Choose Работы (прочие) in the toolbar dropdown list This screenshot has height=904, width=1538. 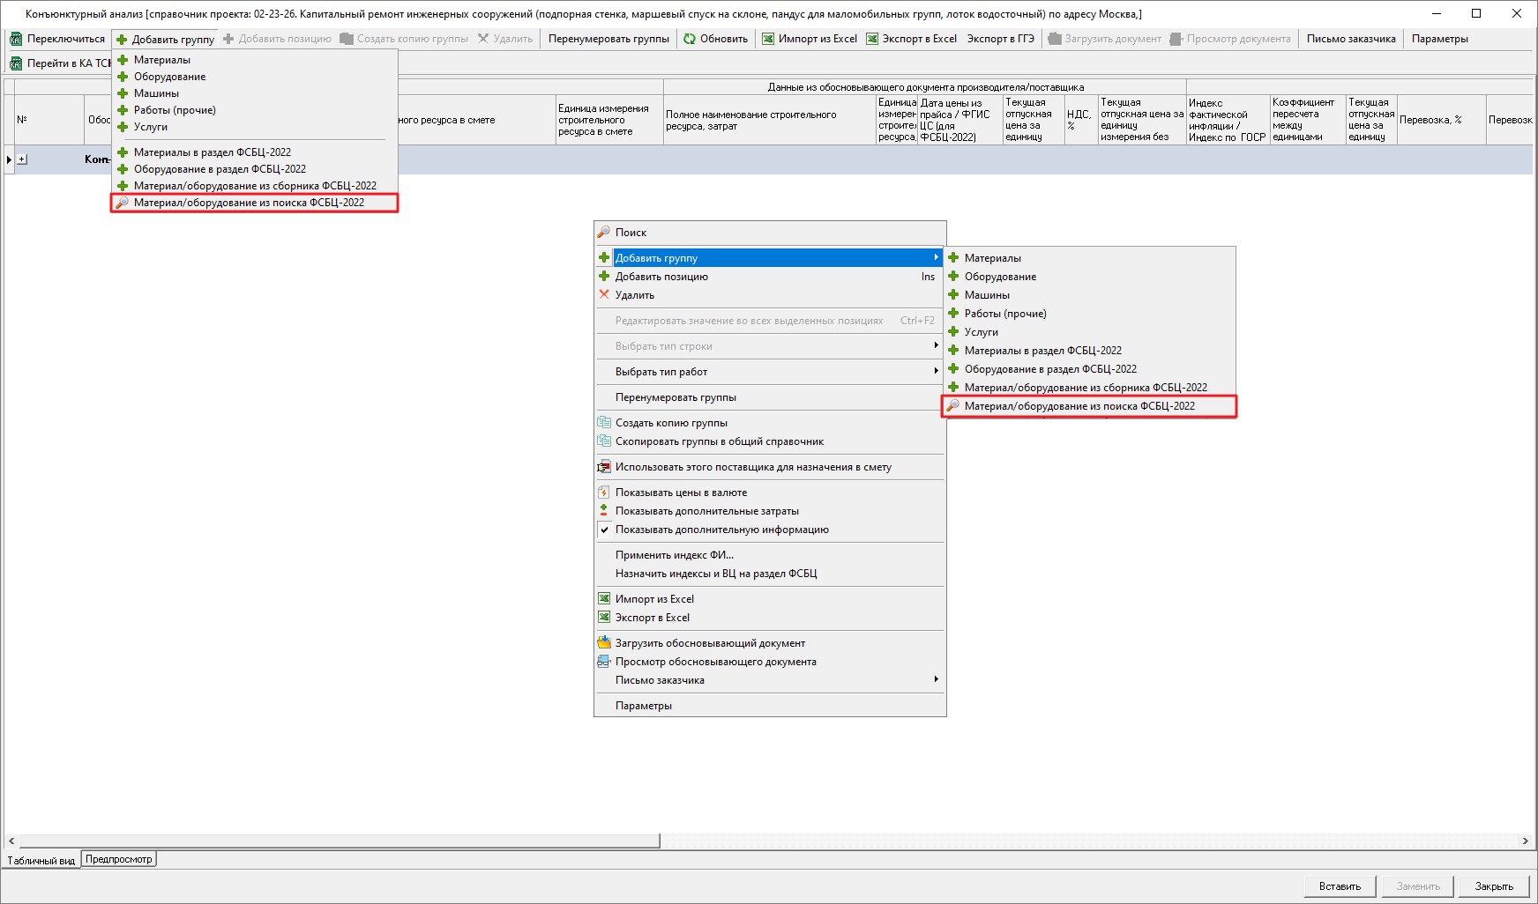pos(256,110)
